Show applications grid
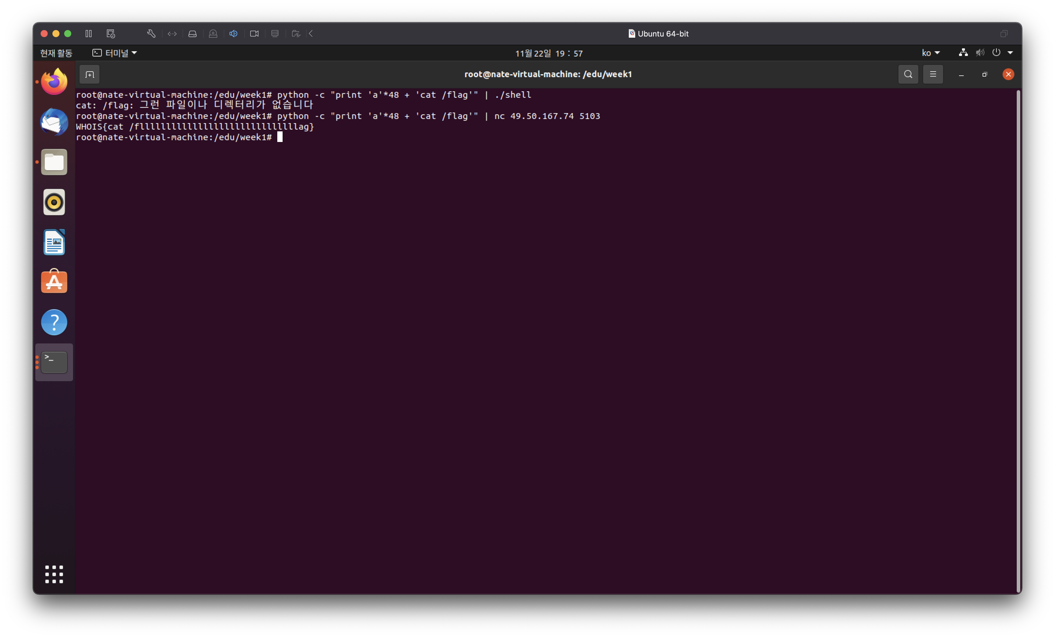This screenshot has height=638, width=1055. coord(54,574)
